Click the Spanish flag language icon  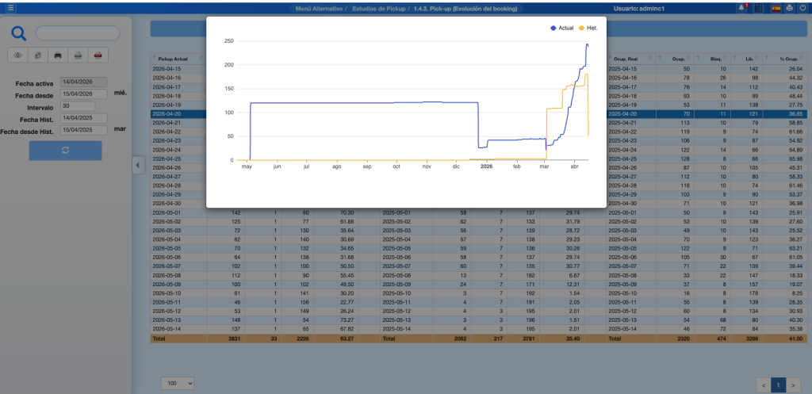coord(776,7)
